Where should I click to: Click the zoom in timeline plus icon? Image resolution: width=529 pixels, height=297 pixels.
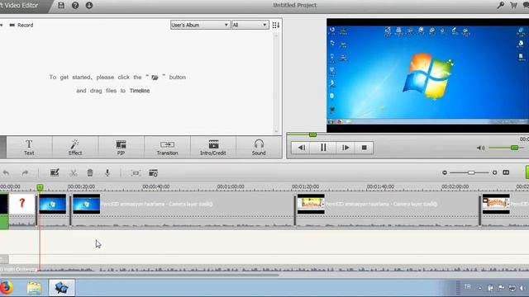tap(494, 172)
